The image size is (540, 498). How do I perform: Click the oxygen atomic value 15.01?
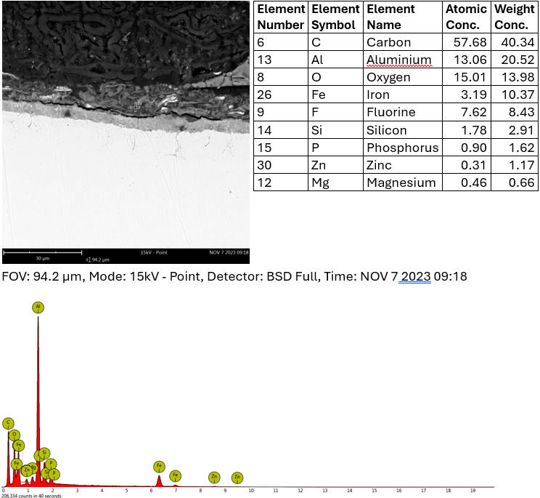pyautogui.click(x=470, y=77)
